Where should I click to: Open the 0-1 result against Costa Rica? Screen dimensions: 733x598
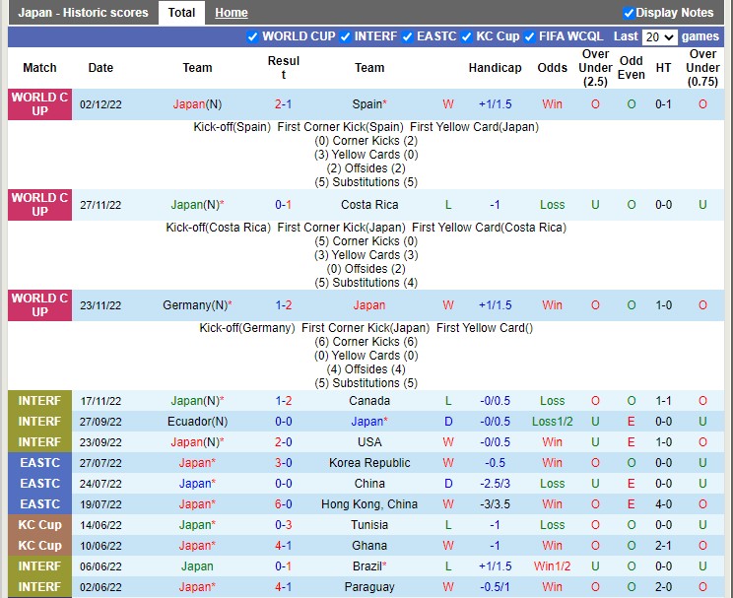point(284,205)
